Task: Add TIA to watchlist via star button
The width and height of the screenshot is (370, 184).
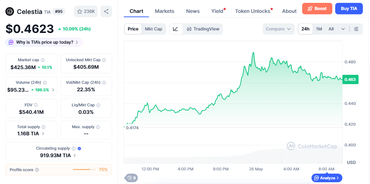Action: point(86,11)
